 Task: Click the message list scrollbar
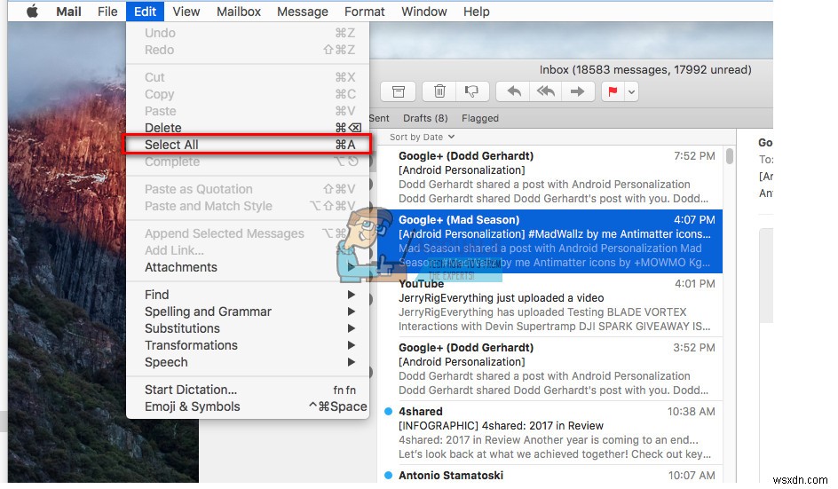729,156
